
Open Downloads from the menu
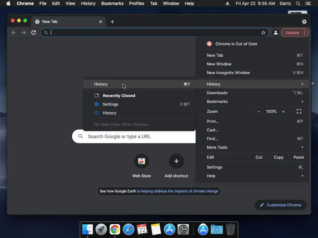tap(252, 93)
